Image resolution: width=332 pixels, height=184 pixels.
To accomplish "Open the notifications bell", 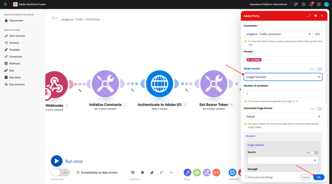I will click(311, 4).
